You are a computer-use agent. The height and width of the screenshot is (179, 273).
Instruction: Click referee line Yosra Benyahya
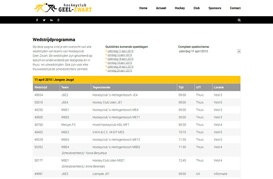pos(84,153)
